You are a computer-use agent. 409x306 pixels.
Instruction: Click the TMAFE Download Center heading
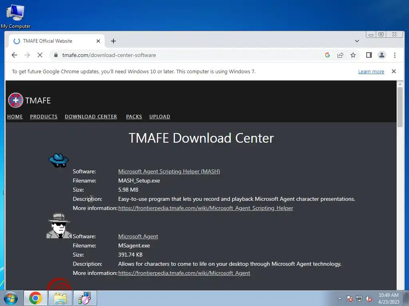pos(201,138)
